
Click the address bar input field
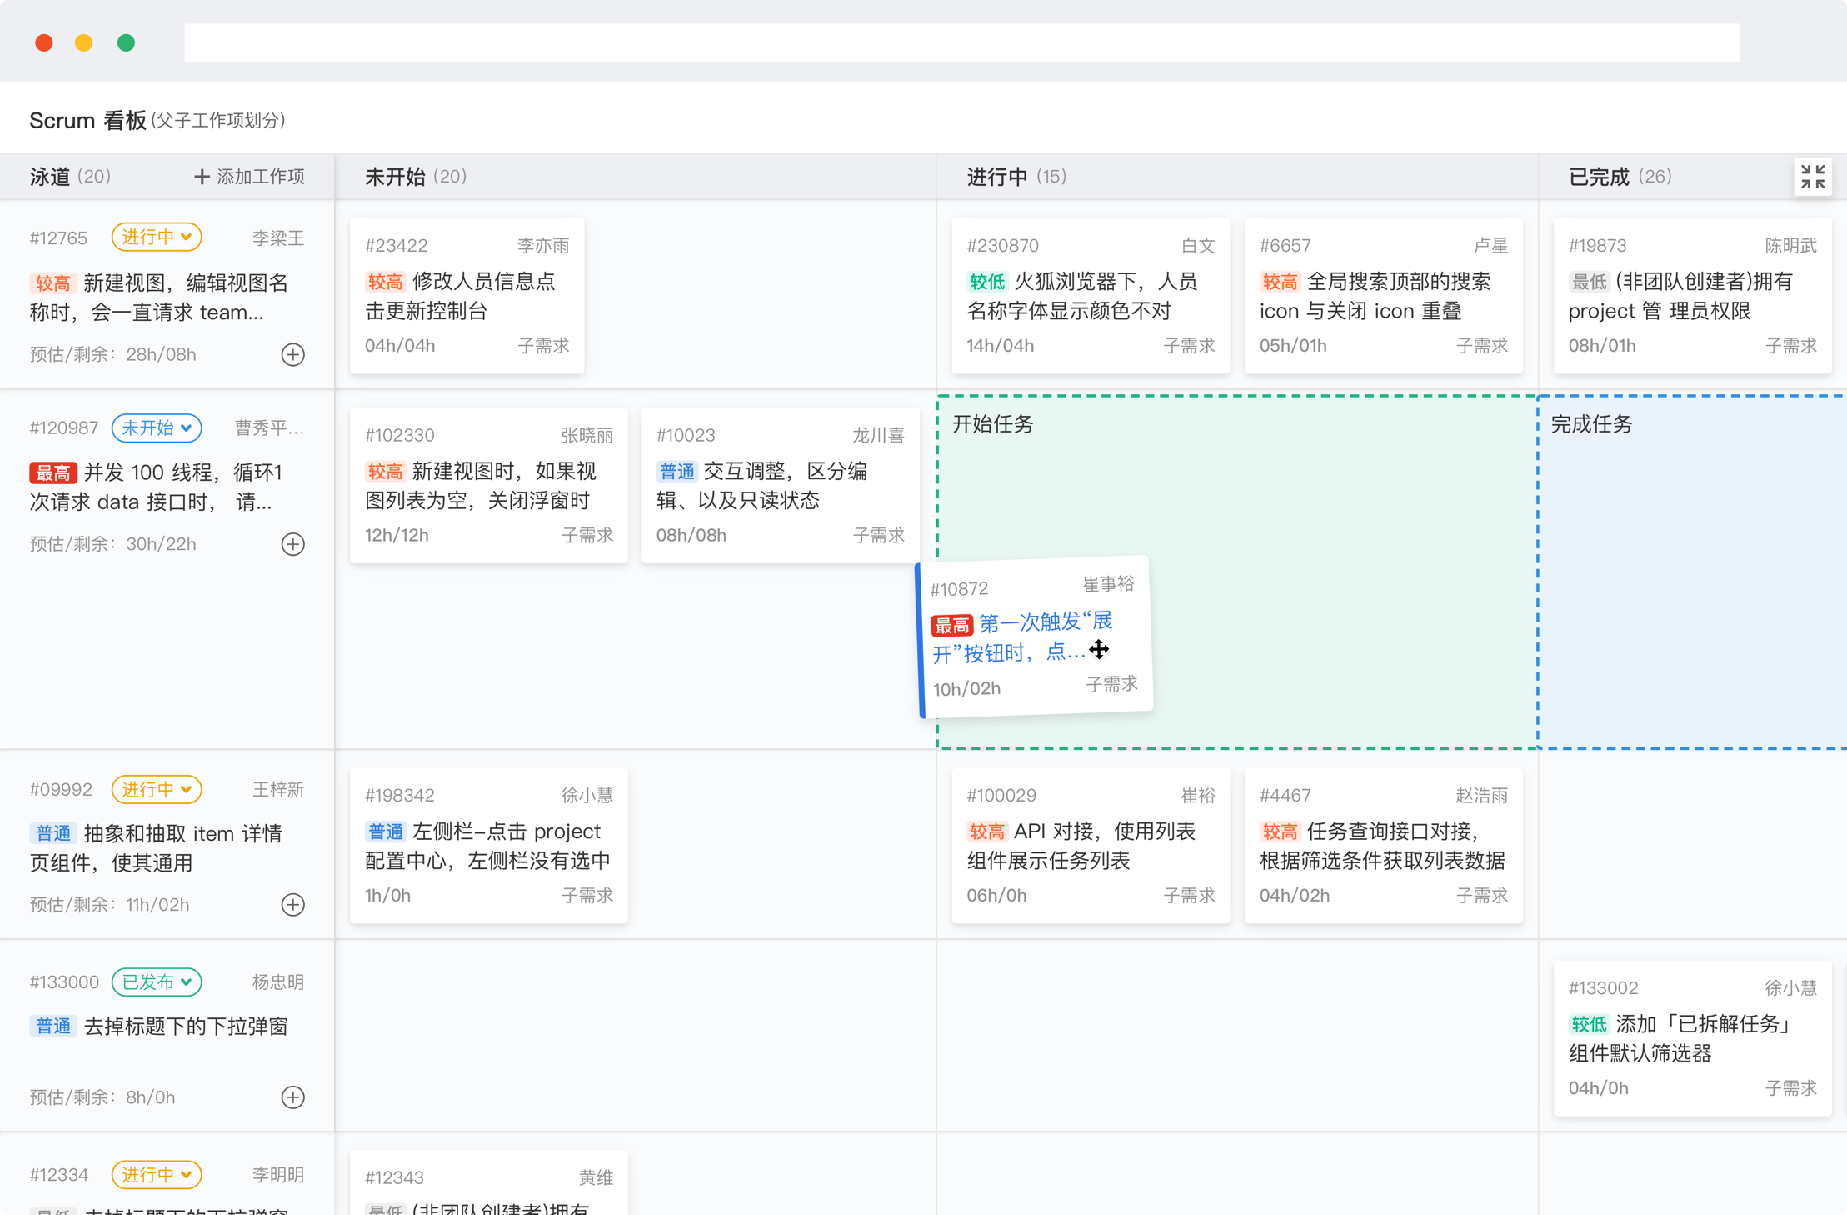pyautogui.click(x=961, y=42)
